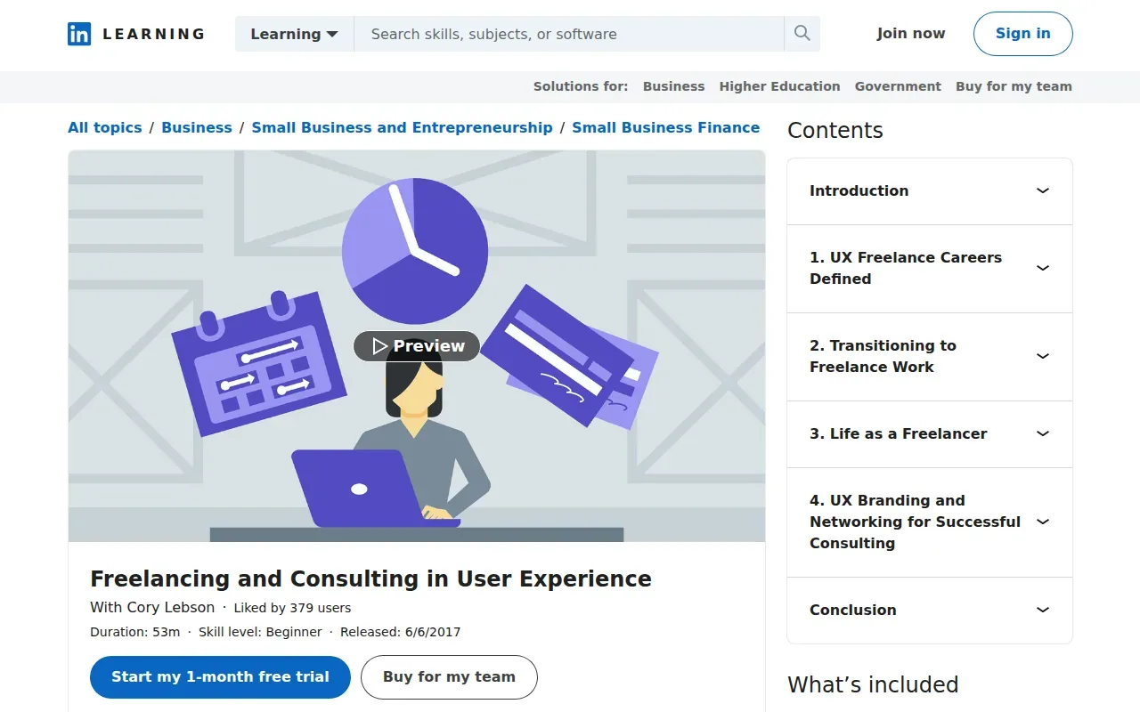Click Buy for my team in top bar
This screenshot has width=1140, height=712.
tap(1014, 86)
